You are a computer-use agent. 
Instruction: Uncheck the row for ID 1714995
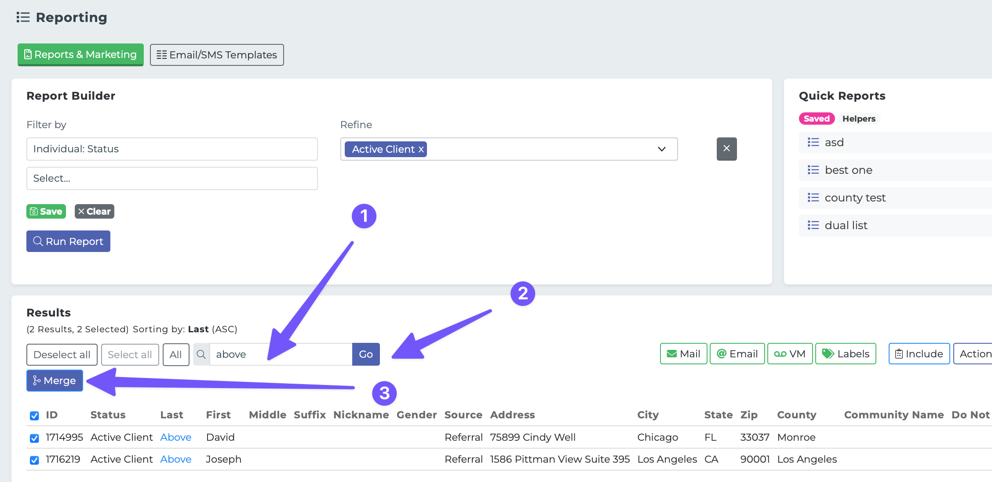(x=34, y=438)
